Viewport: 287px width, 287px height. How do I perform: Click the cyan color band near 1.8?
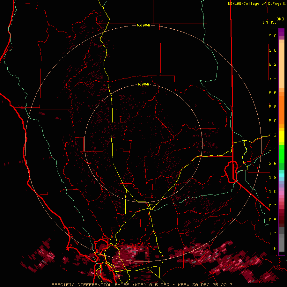click(282, 175)
